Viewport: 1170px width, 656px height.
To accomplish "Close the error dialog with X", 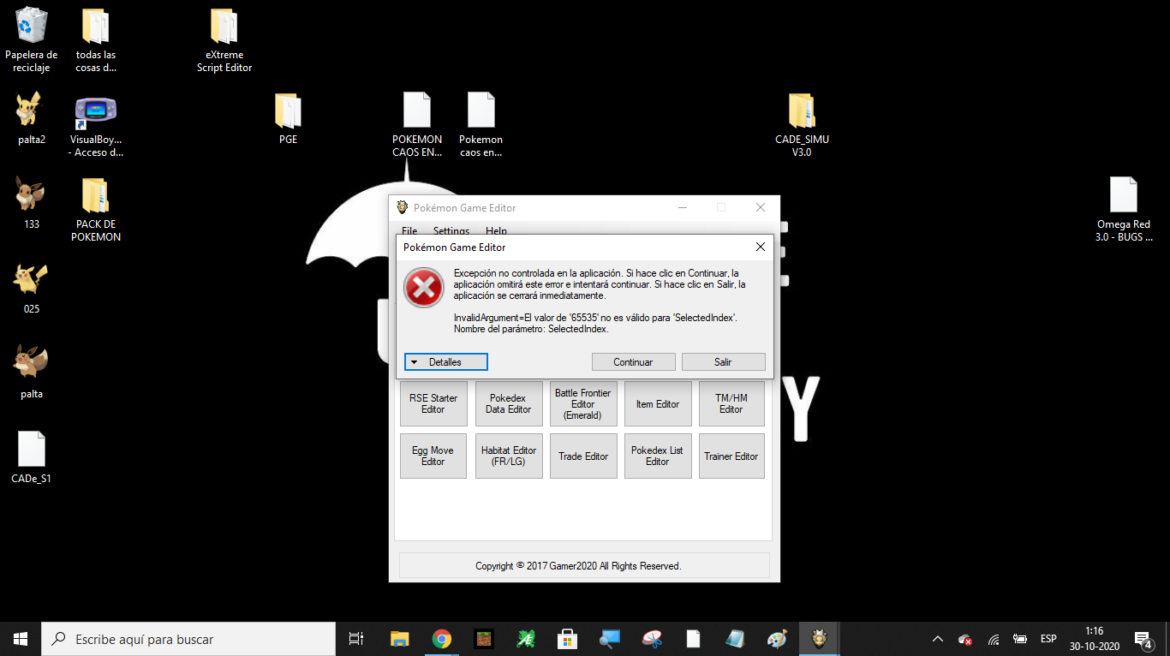I will point(760,247).
